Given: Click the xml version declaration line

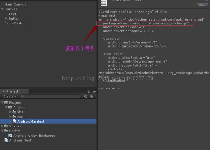Looking at the screenshot, I should 133,12.
